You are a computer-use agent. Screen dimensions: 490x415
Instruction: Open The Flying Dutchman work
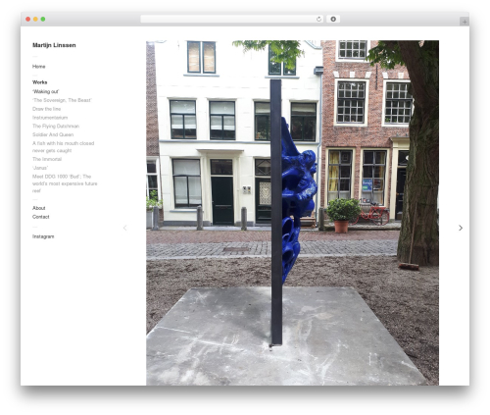click(x=56, y=126)
